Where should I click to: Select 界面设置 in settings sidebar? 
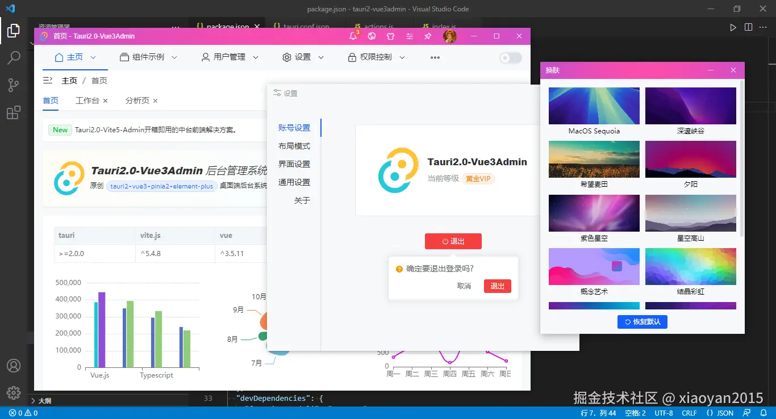(294, 164)
